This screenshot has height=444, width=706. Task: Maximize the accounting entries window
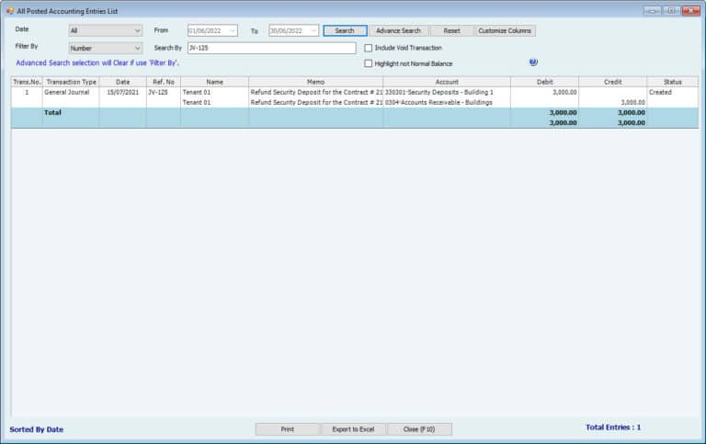click(x=671, y=10)
